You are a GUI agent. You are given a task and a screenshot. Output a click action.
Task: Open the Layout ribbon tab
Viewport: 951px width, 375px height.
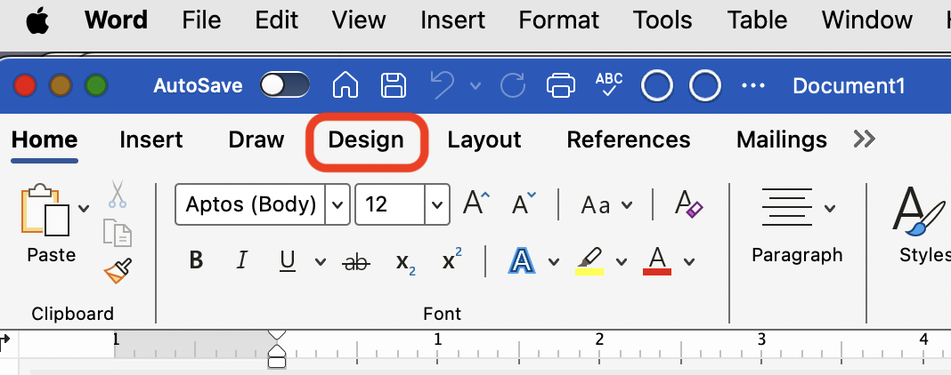point(484,140)
